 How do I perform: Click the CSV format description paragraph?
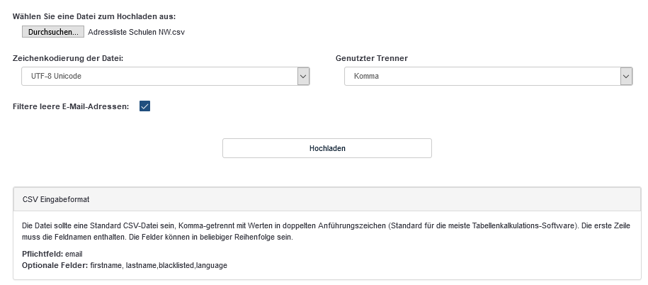283,225
